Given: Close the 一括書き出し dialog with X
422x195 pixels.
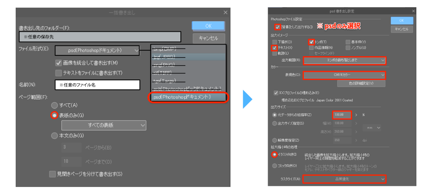Looking at the screenshot, I should pyautogui.click(x=225, y=12).
